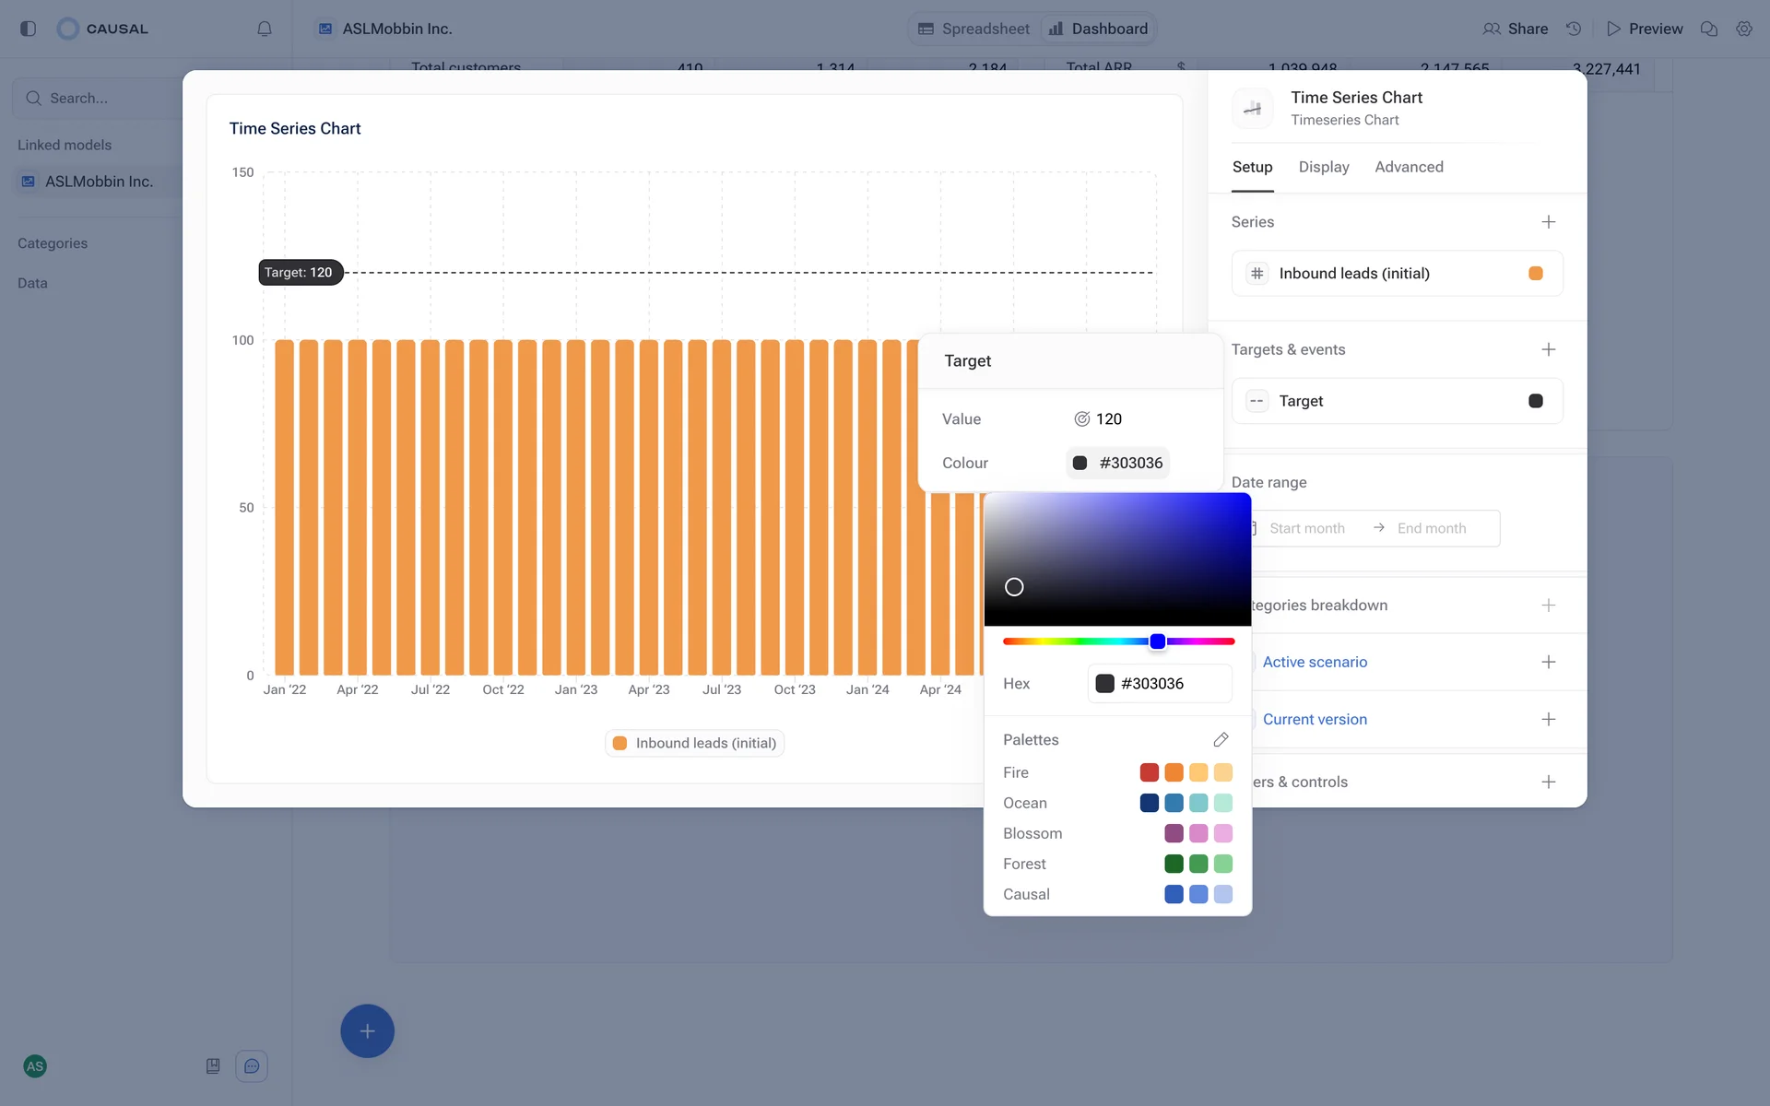Screen dimensions: 1770x1106
Task: Add a new Series with plus
Action: (x=1548, y=222)
